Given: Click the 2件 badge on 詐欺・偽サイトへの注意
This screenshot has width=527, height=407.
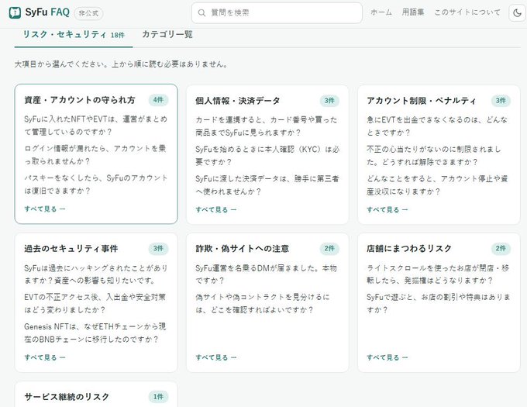Looking at the screenshot, I should tap(329, 248).
